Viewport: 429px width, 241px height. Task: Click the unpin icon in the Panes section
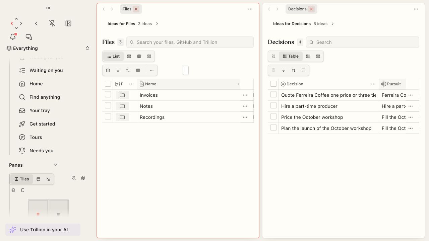pos(74,178)
